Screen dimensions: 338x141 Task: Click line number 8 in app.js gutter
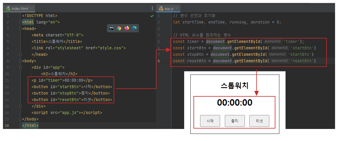point(159,61)
